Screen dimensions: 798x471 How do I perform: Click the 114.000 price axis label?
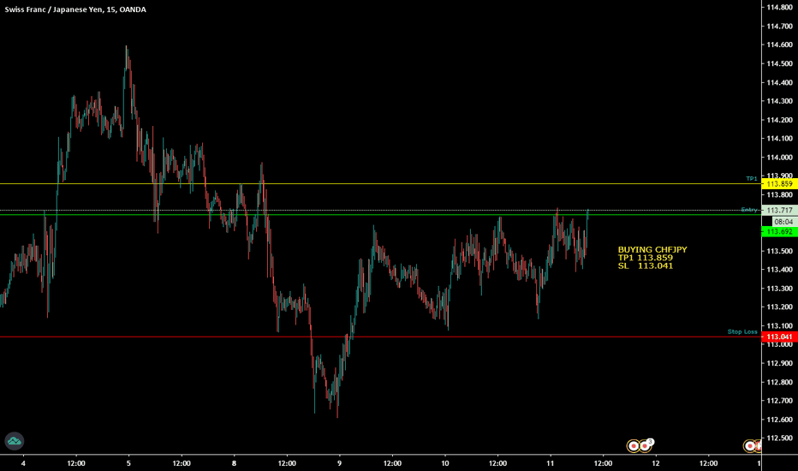click(780, 158)
